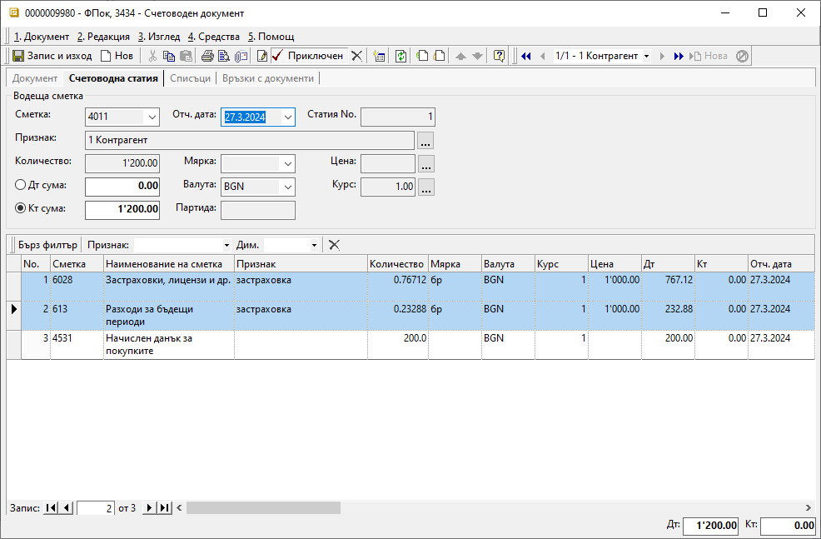This screenshot has height=539, width=821.
Task: Clear the quick filter with the X icon
Action: (x=334, y=245)
